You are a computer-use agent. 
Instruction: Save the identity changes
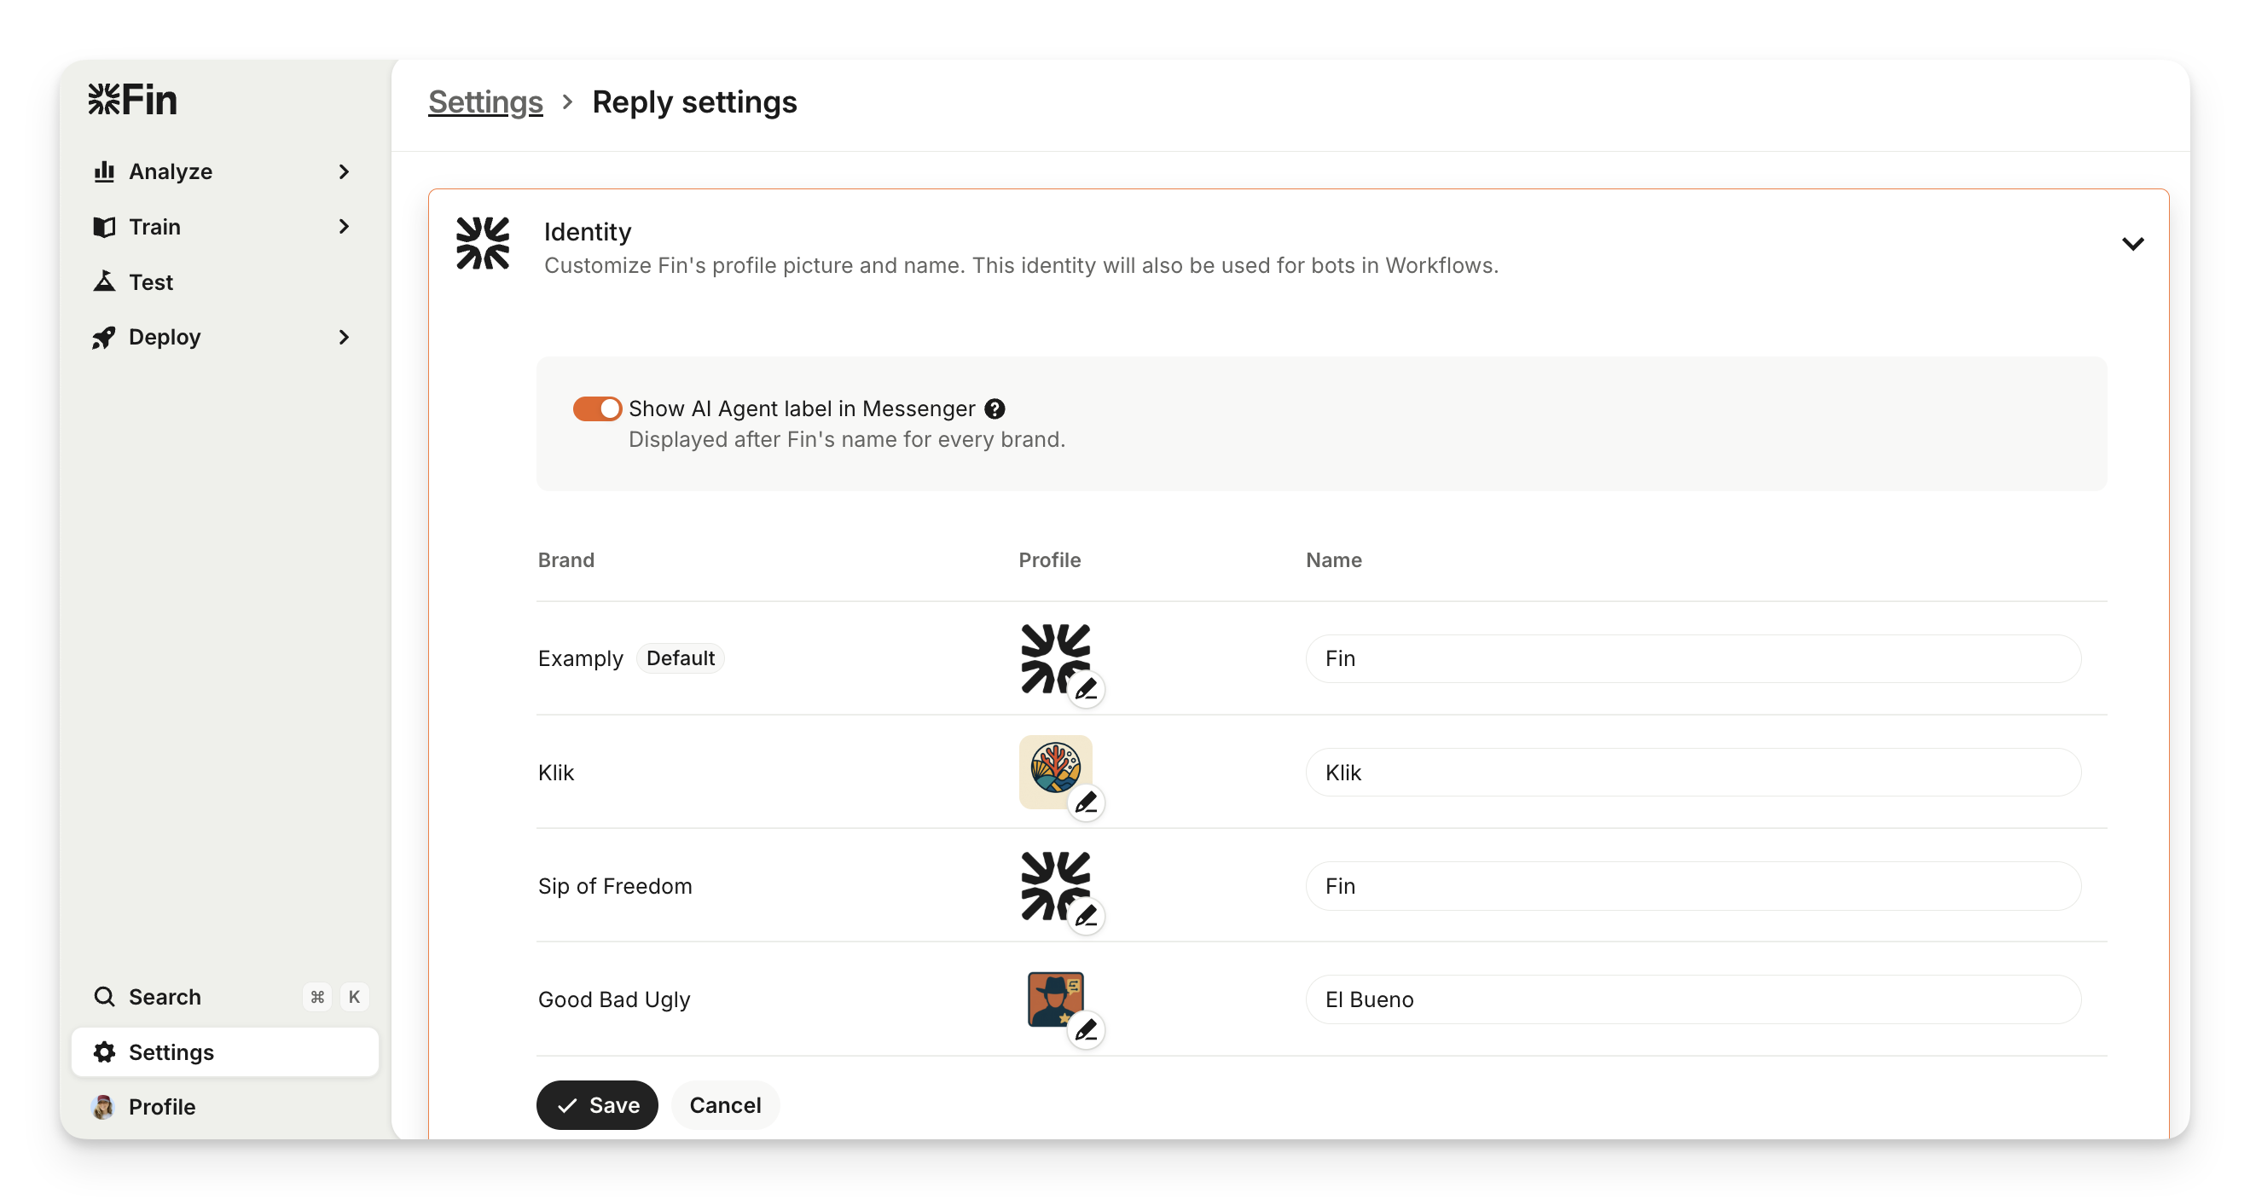pyautogui.click(x=597, y=1104)
